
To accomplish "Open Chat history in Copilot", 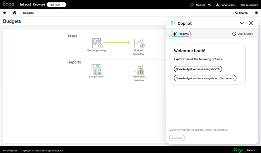I will click(x=242, y=34).
